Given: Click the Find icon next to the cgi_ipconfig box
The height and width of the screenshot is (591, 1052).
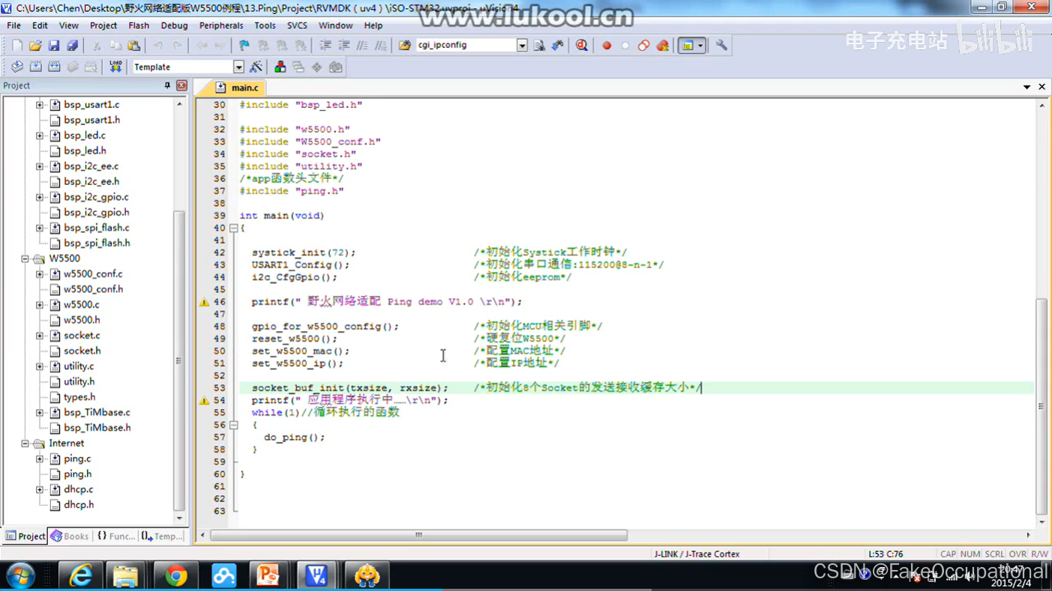Looking at the screenshot, I should click(x=539, y=46).
